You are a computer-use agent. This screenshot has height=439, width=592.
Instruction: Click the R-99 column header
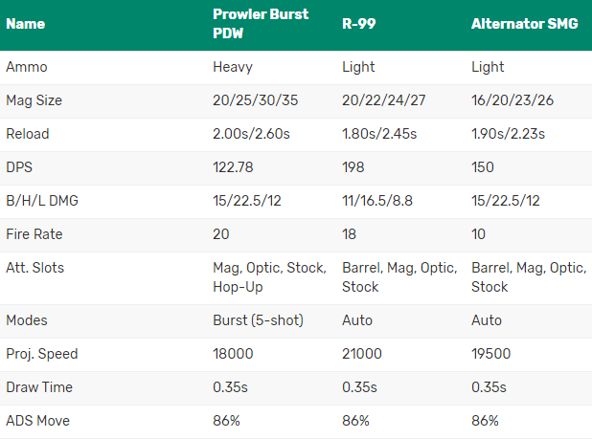358,24
